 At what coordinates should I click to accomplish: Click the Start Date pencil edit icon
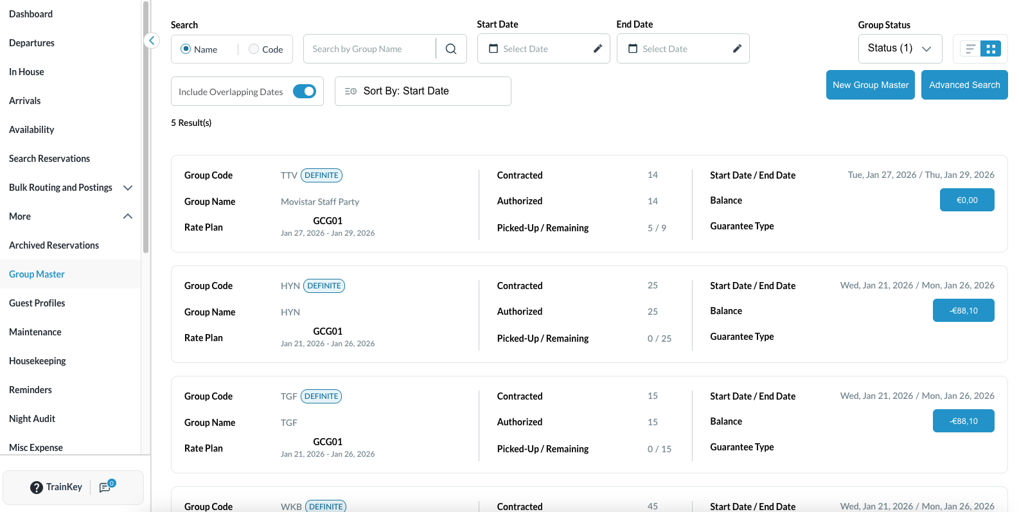click(598, 49)
